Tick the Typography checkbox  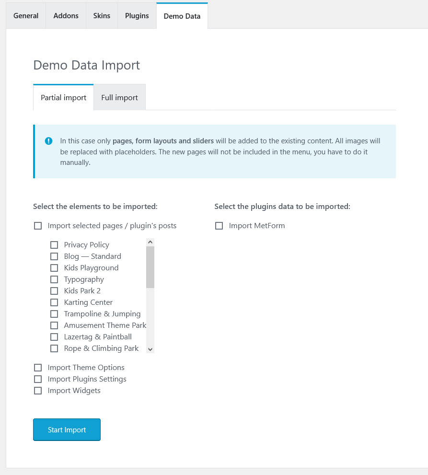[x=54, y=279]
